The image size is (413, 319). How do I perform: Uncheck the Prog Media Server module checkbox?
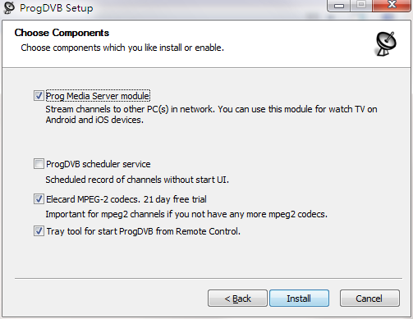point(39,96)
